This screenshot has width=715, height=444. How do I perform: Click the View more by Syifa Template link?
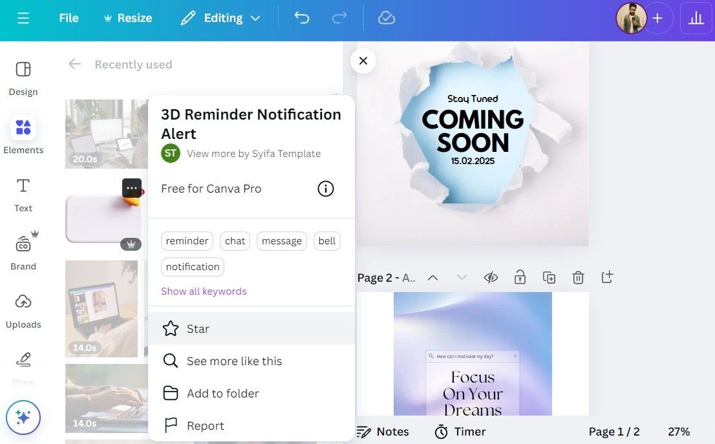[x=253, y=153]
